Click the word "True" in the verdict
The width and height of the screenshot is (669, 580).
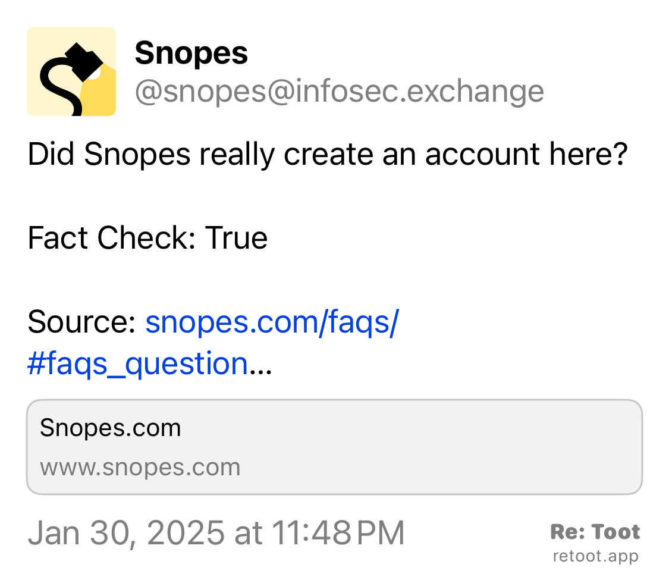coord(236,239)
